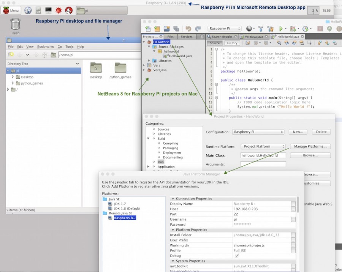Switch to the History view of HelloWorld.java
Screen dimensions: 342x272
[232, 43]
